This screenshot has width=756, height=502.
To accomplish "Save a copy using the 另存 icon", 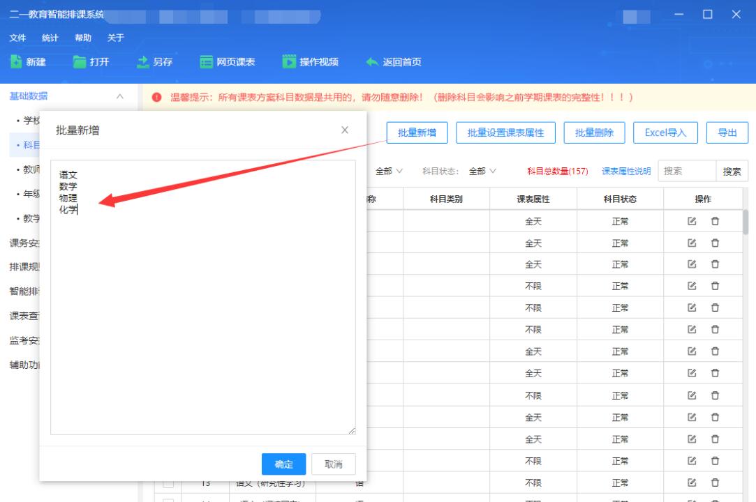I will point(142,61).
